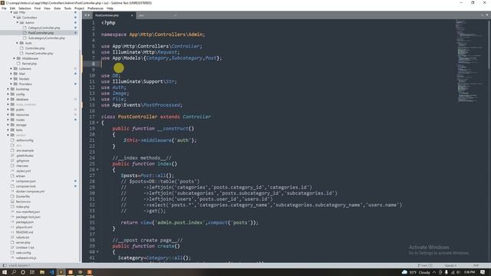Open Kernel.php in the sidebar
Viewport: 491px width, 276px height.
tap(29, 63)
